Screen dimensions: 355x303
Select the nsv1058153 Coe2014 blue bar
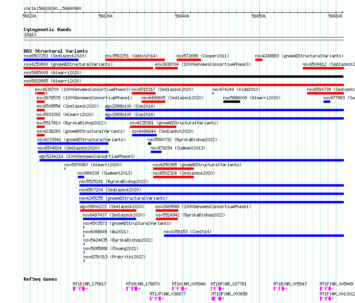tap(254, 236)
